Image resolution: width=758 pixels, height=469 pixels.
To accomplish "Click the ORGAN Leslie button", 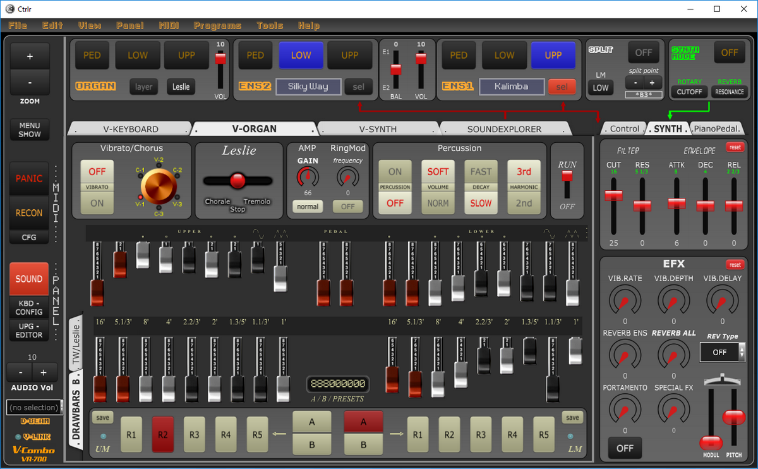I will click(181, 87).
